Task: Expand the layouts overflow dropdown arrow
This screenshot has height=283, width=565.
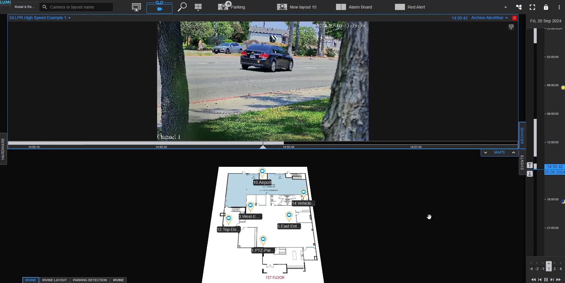Action: 505,7
